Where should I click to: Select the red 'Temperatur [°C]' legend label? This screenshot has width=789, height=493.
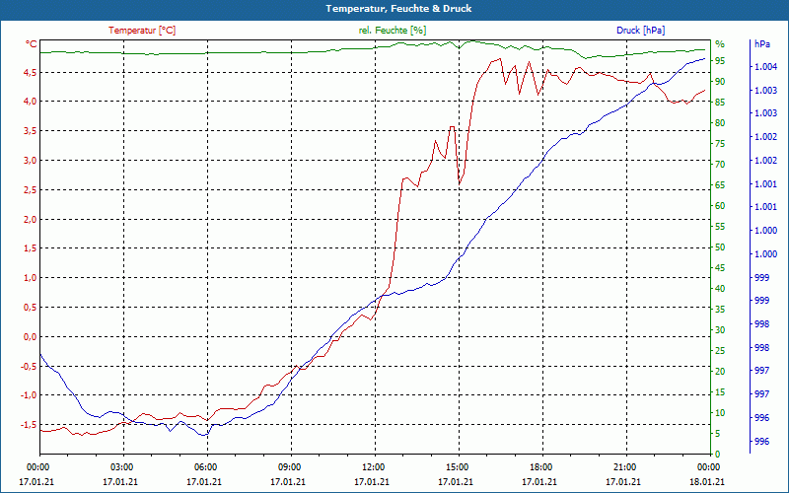pos(142,31)
